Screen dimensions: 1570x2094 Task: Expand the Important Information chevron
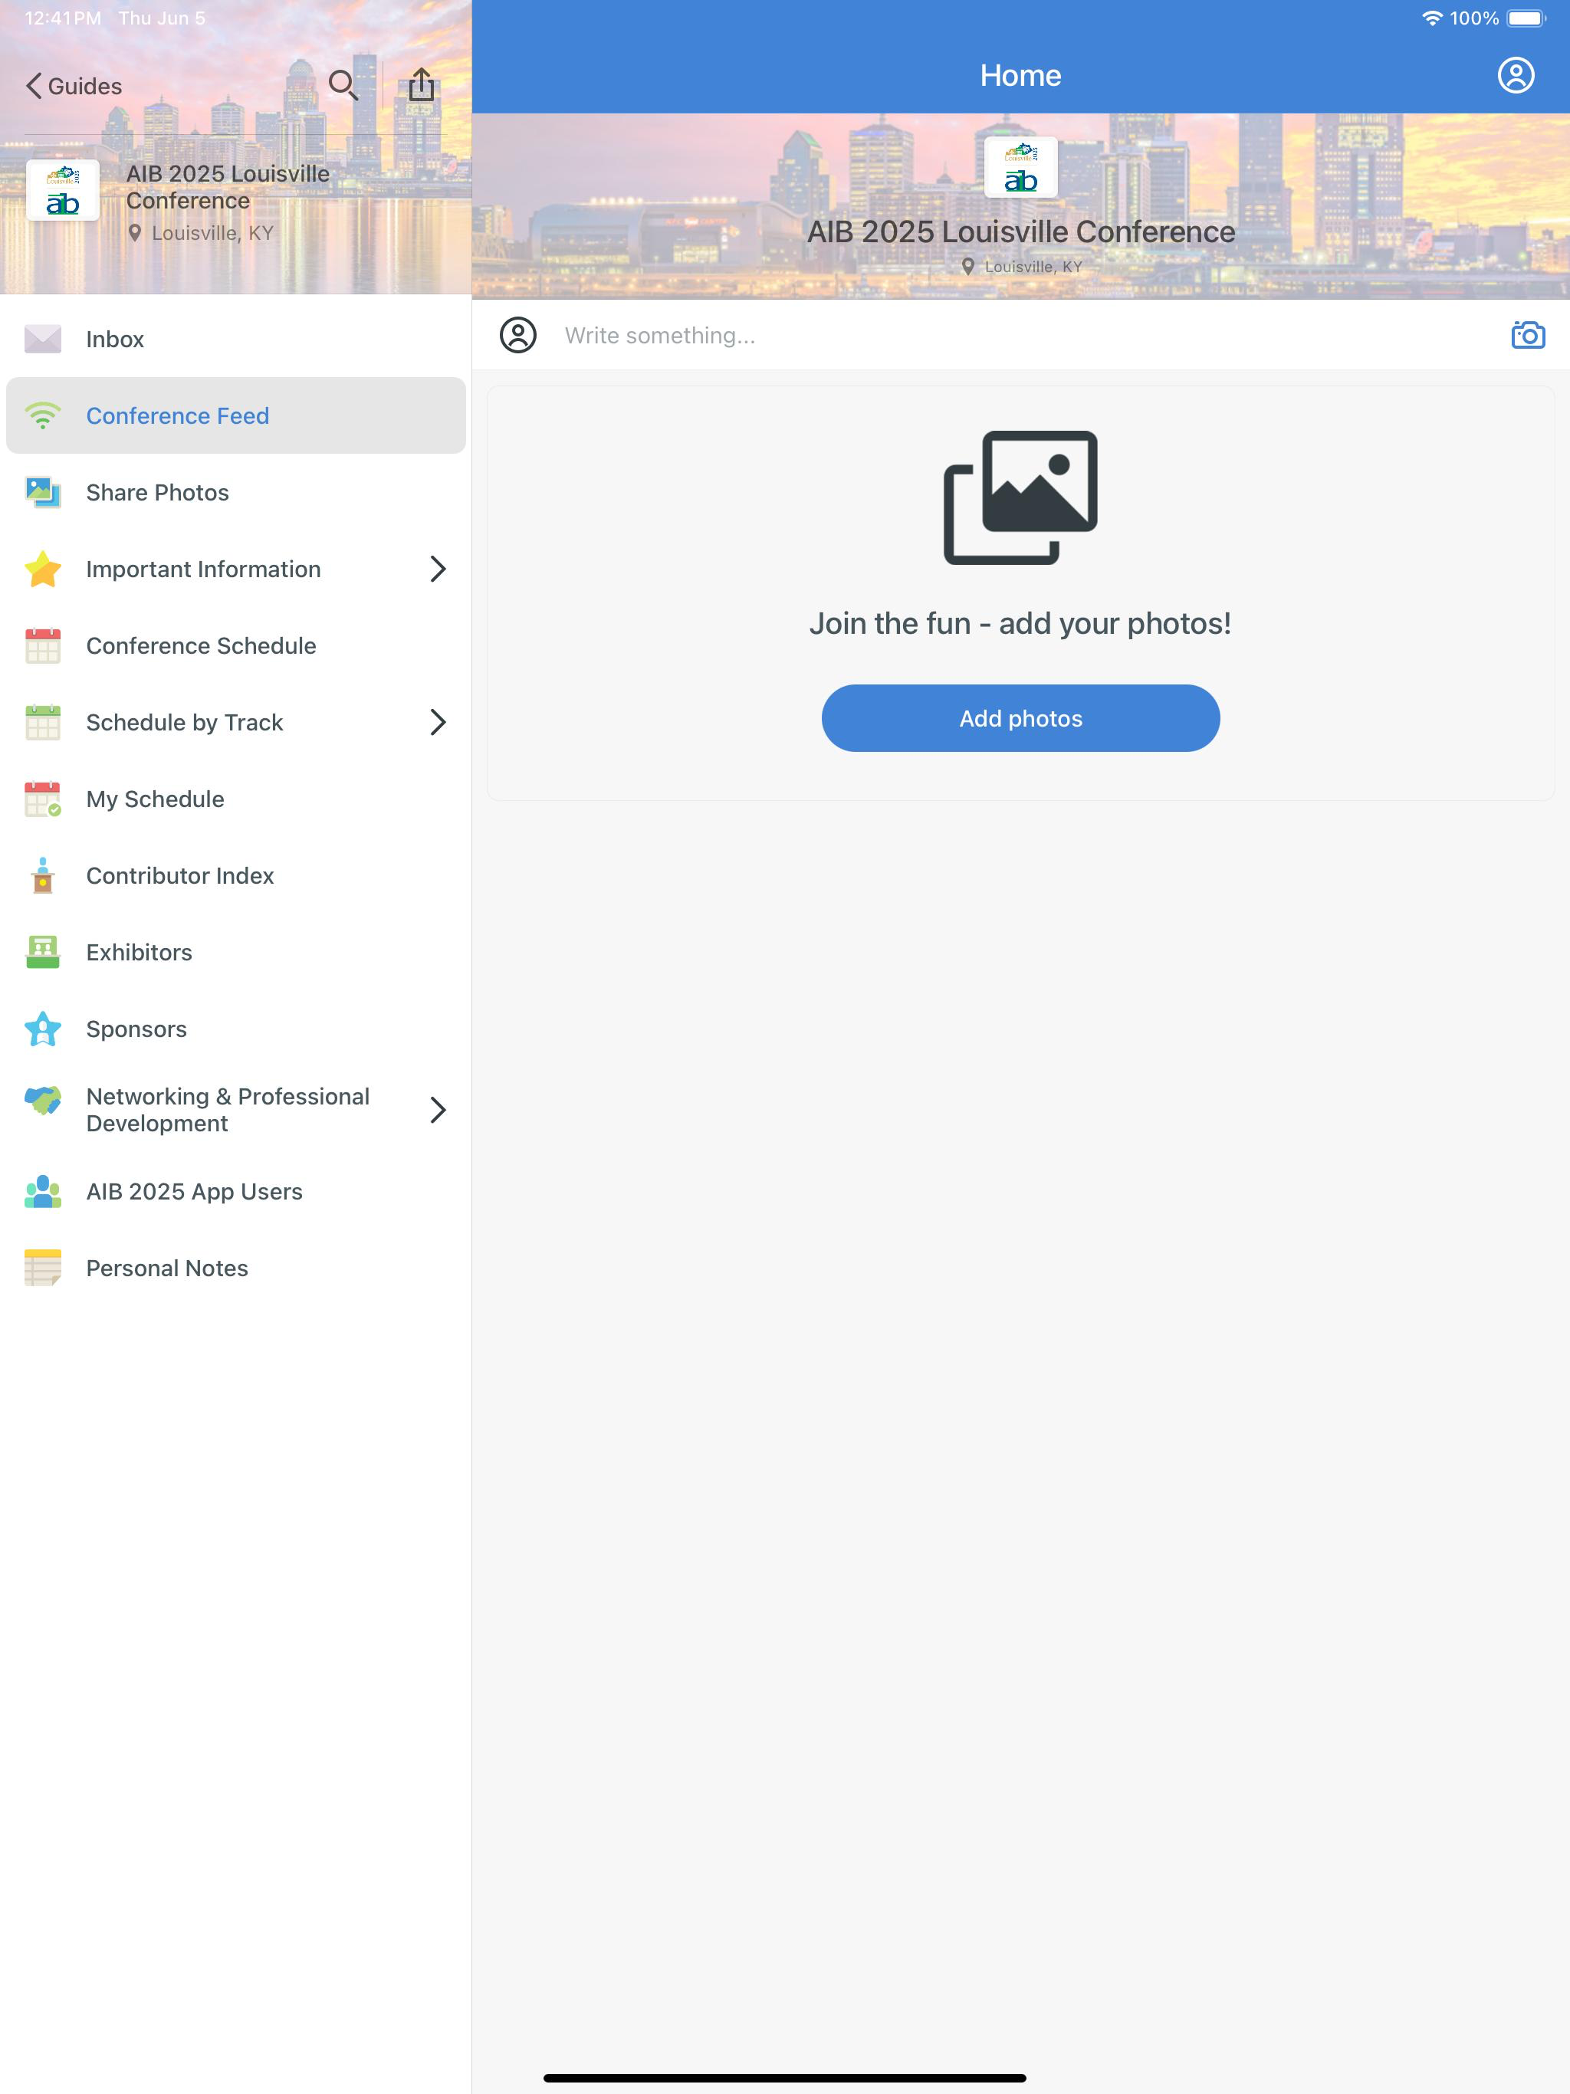[438, 569]
